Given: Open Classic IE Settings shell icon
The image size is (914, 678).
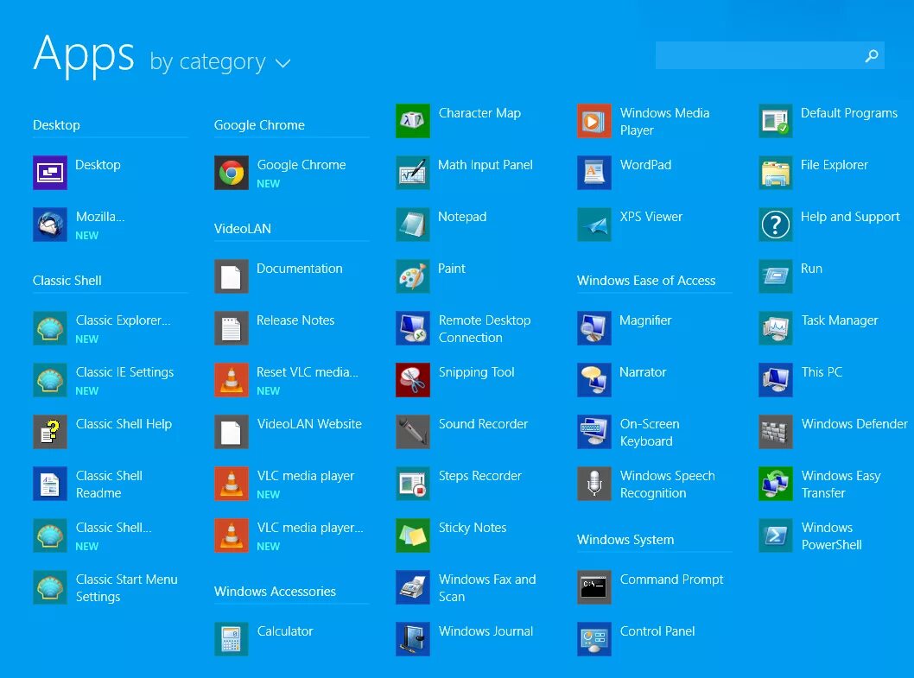Looking at the screenshot, I should (50, 380).
